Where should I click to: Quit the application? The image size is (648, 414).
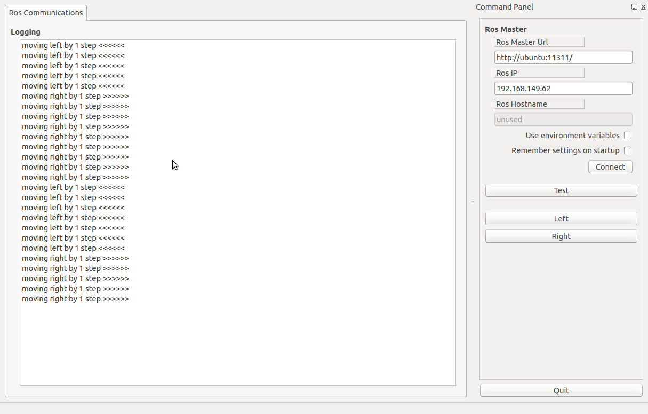pyautogui.click(x=561, y=391)
